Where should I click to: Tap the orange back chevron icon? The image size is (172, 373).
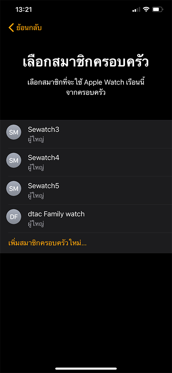[x=11, y=28]
